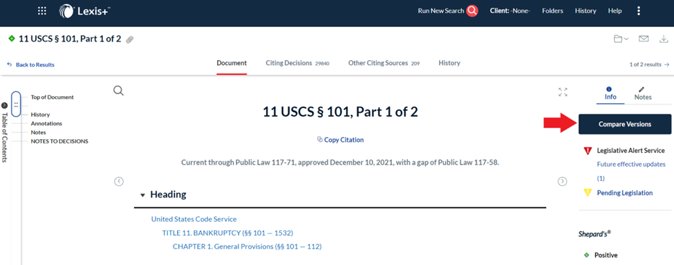The image size is (674, 265).
Task: Email the document via envelope icon
Action: pos(644,39)
